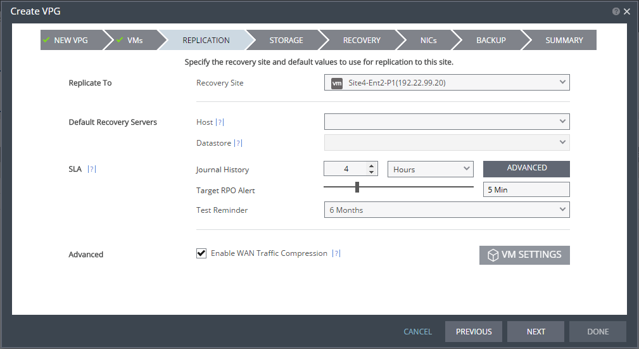639x349 pixels.
Task: Decrease Journal History value with down arrow
Action: [371, 172]
